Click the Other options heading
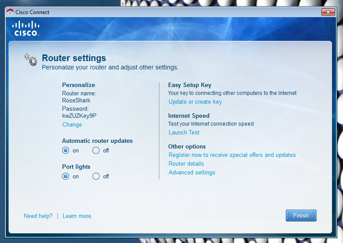 click(x=187, y=146)
